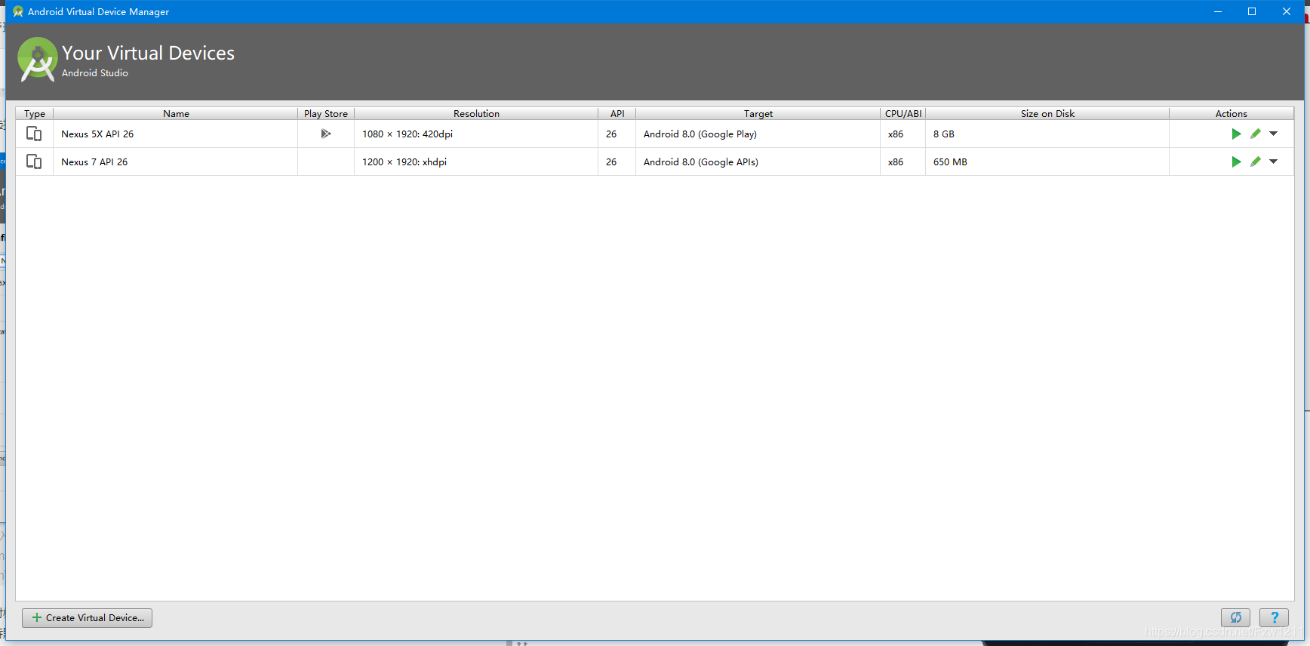Sort devices by Type column header
Image resolution: width=1310 pixels, height=646 pixels.
[35, 113]
